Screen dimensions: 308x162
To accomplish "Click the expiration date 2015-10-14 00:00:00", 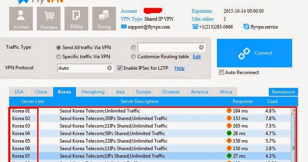I will (x=243, y=11).
